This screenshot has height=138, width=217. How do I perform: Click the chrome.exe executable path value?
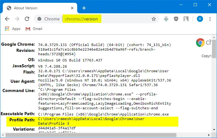[x=103, y=114]
